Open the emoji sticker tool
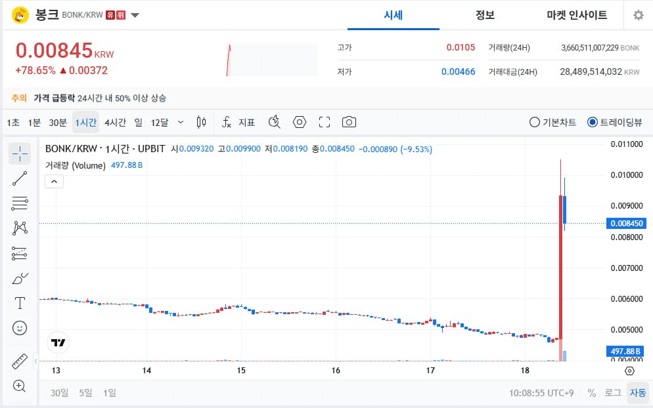 coord(20,328)
